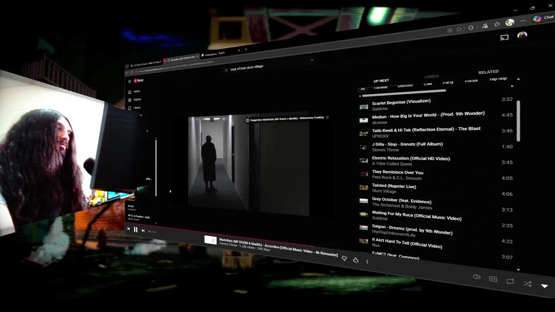Click the right arrow of the chip scrollbar
The image size is (555, 312).
click(512, 86)
